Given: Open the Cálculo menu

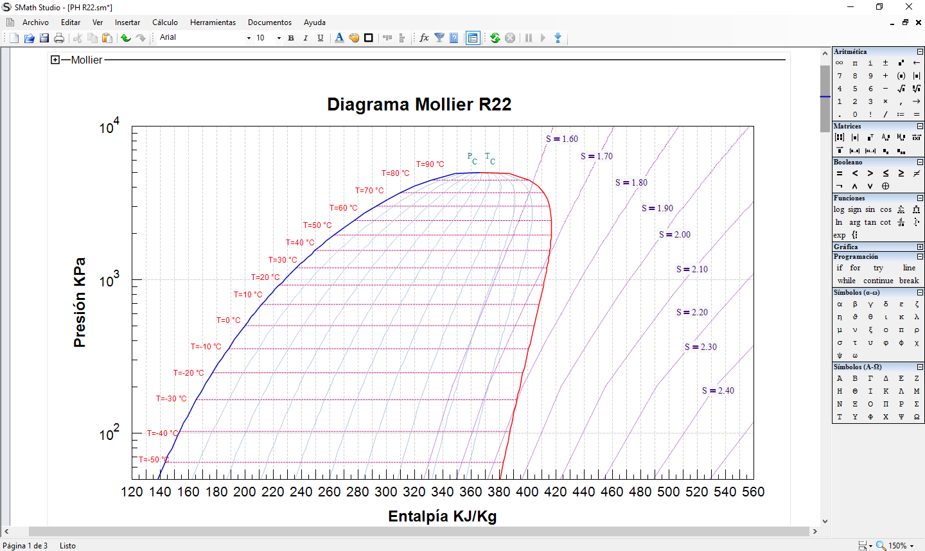Looking at the screenshot, I should coord(165,22).
